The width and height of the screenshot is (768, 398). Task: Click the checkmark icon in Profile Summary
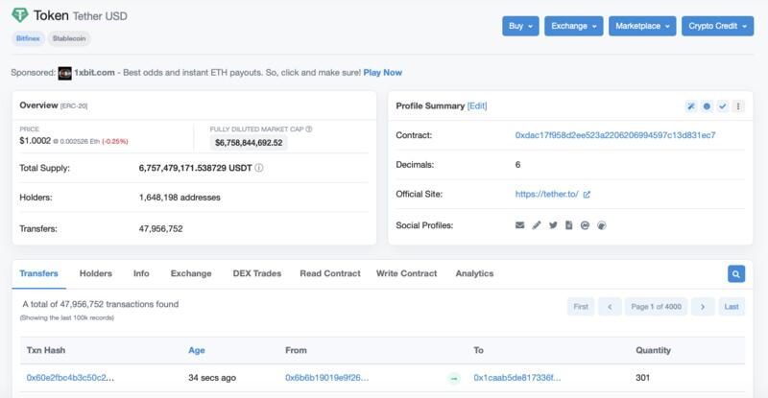tap(723, 106)
